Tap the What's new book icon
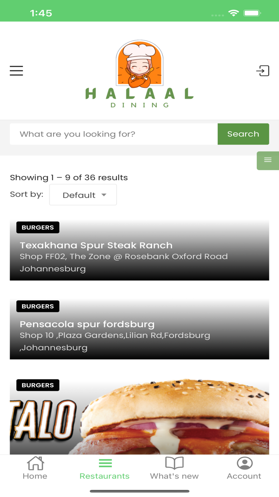Viewport: 279px width, 497px height. 174,463
